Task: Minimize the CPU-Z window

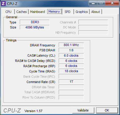Action: tap(93, 3)
